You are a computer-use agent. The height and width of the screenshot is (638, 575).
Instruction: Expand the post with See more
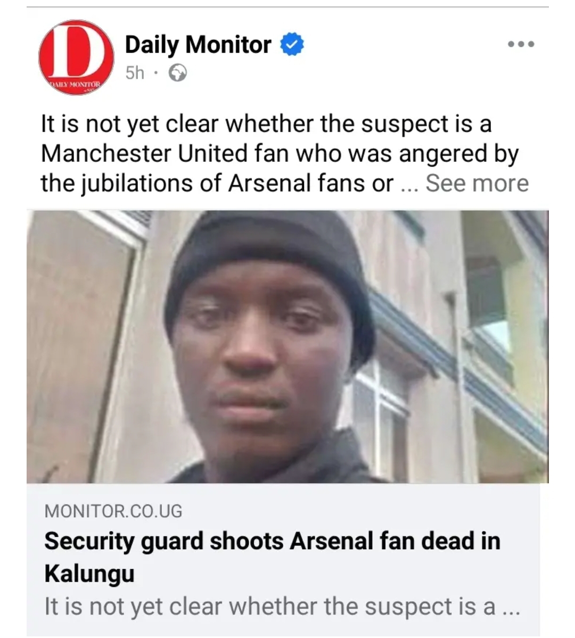point(477,183)
